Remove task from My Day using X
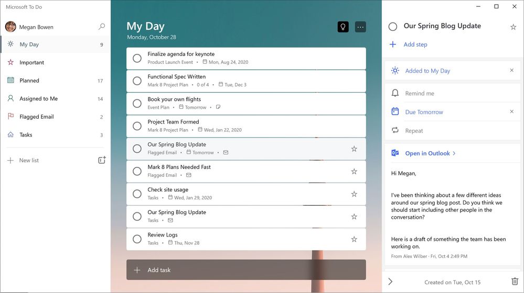 coord(511,70)
